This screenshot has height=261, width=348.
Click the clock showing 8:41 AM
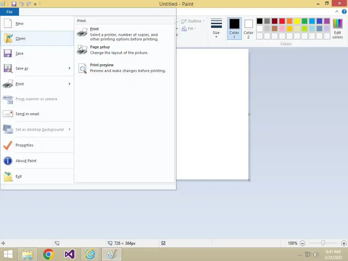click(x=333, y=252)
